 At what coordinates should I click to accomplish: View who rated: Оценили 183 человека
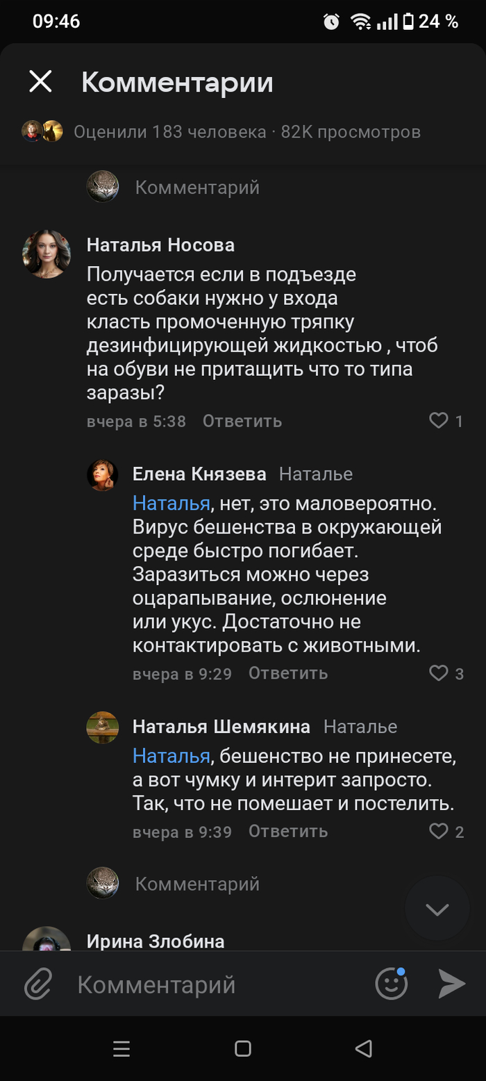pos(170,131)
